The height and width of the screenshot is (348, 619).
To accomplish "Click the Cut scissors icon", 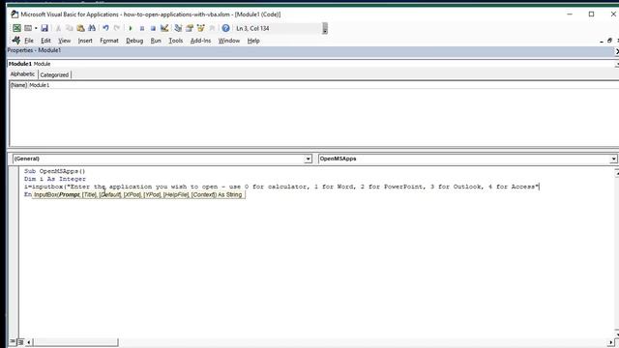I will pos(58,28).
